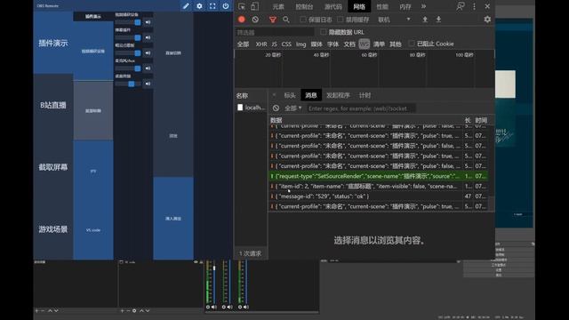The image size is (569, 320).
Task: Open source properties gear in OBS sources panel
Action: click(134, 310)
